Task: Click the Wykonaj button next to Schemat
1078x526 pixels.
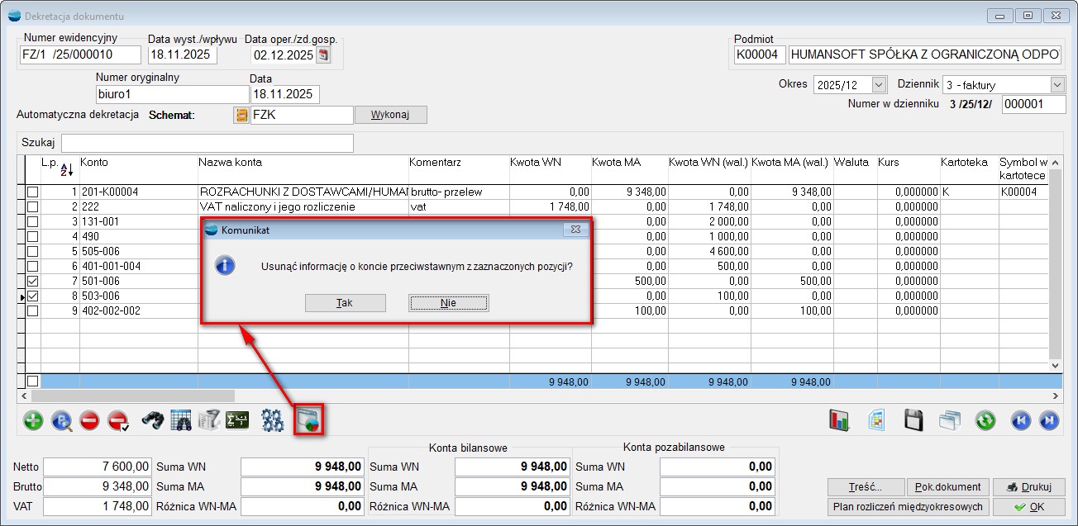Action: (x=390, y=115)
